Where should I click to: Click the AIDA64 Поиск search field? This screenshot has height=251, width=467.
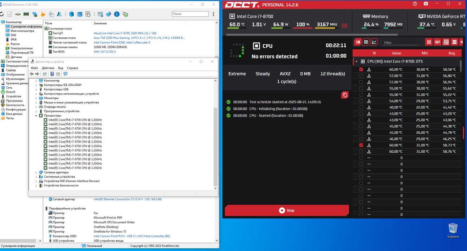click(190, 14)
